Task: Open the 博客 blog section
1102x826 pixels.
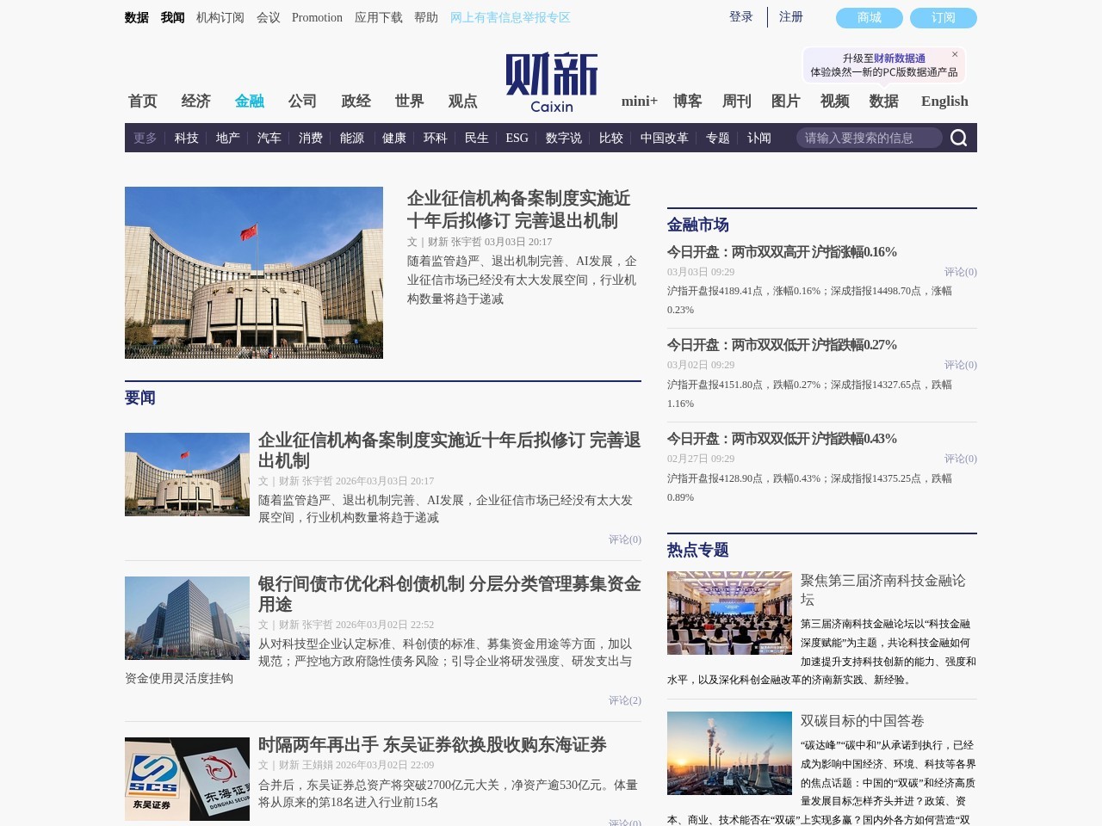Action: 688,102
